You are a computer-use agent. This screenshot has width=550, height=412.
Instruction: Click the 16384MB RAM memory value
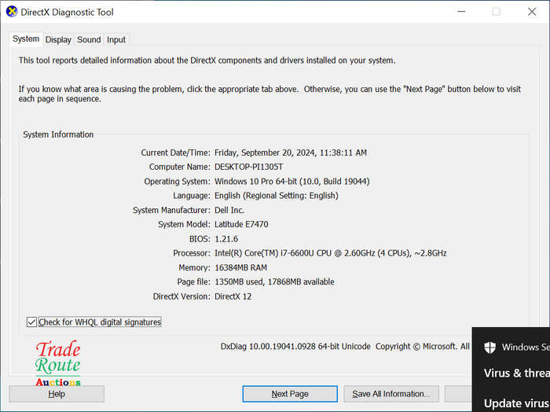point(240,267)
